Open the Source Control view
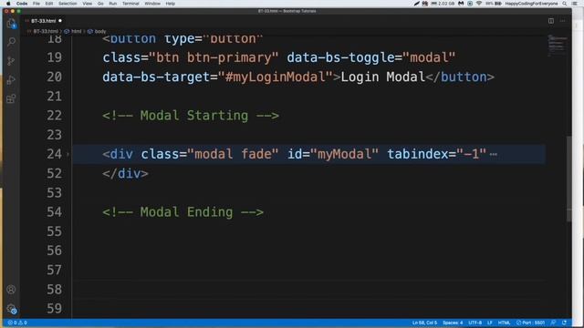The image size is (584, 328). tap(11, 61)
